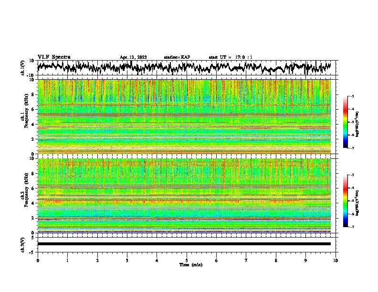Click the time axis tick label 6
The height and width of the screenshot is (292, 378).
(x=217, y=261)
